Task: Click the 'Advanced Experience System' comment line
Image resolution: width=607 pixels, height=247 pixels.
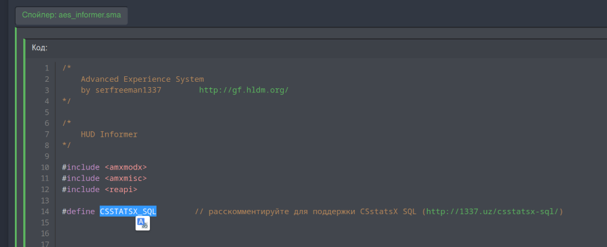Action: [x=142, y=79]
